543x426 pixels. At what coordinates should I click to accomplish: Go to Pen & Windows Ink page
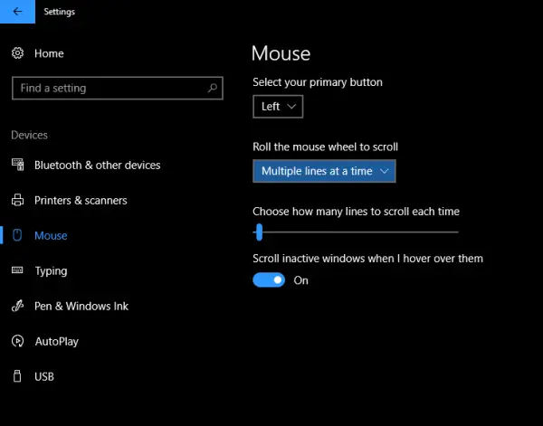pyautogui.click(x=81, y=306)
